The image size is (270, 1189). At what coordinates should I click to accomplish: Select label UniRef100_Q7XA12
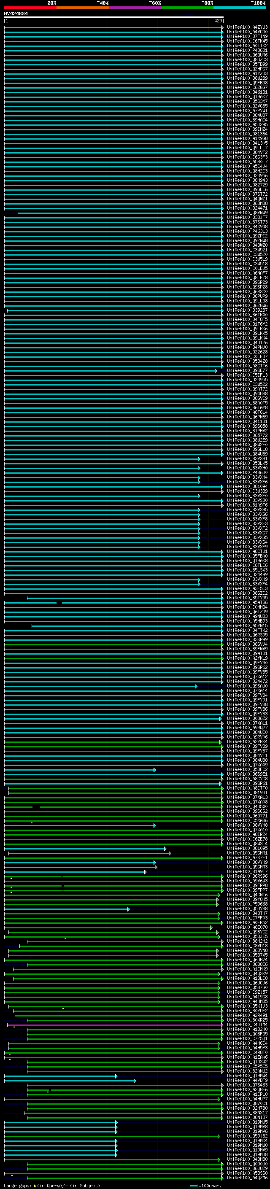click(247, 677)
